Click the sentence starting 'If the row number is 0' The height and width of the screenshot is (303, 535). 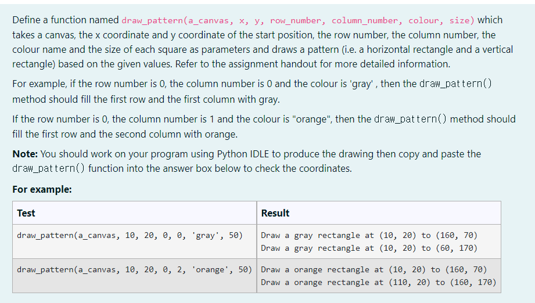click(x=264, y=127)
